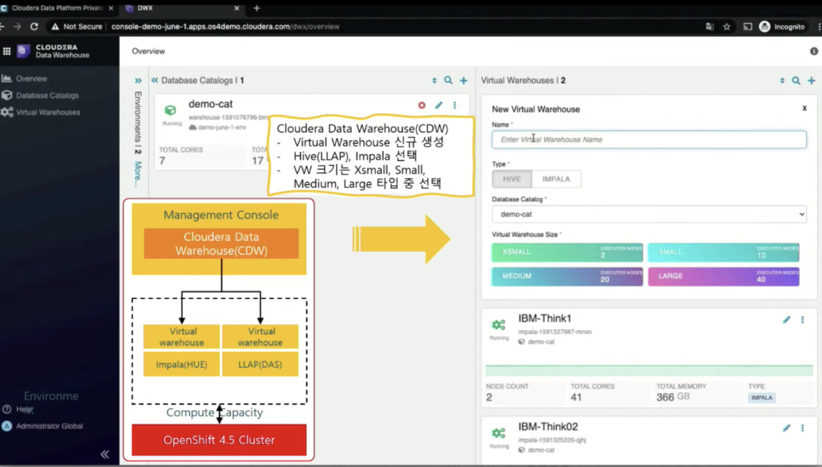
Task: Collapse the left sidebar with double chevron
Action: click(105, 454)
